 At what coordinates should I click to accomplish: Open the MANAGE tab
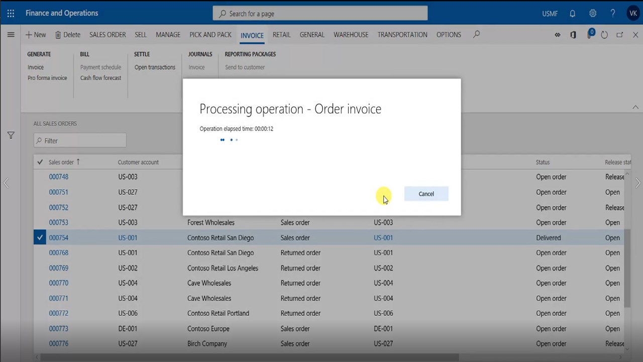coord(168,35)
